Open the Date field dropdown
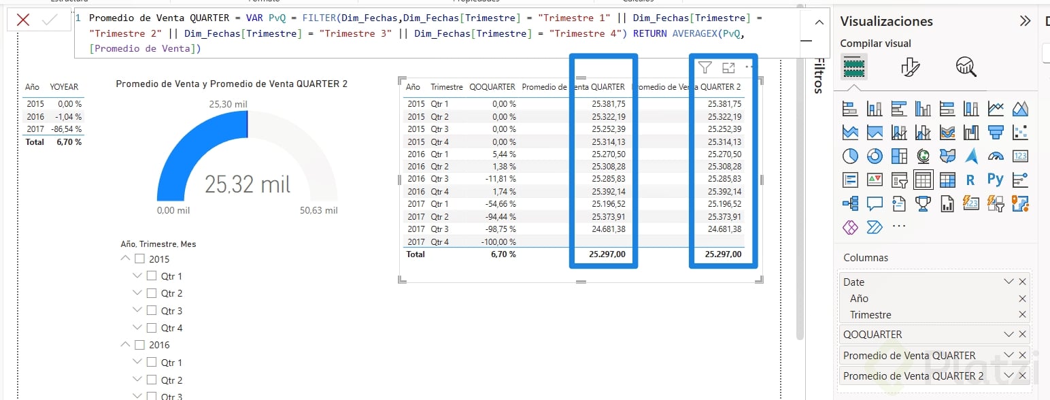 (1009, 282)
